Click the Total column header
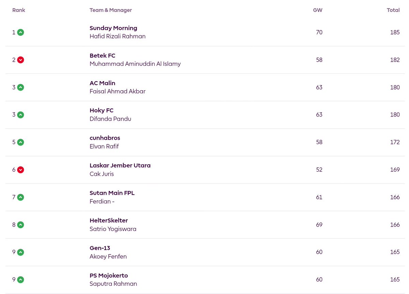Image resolution: width=409 pixels, height=294 pixels. (x=393, y=10)
